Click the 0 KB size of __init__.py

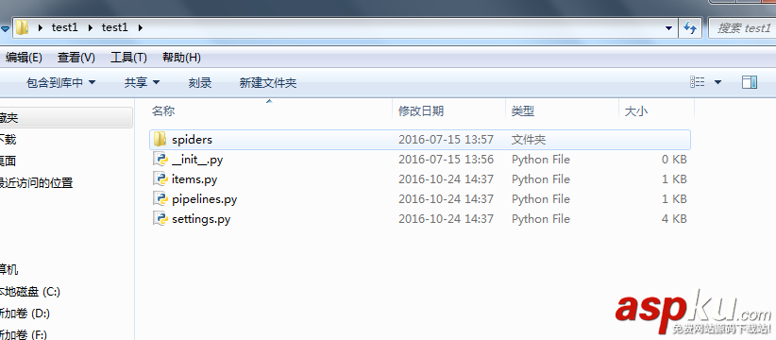pos(674,160)
